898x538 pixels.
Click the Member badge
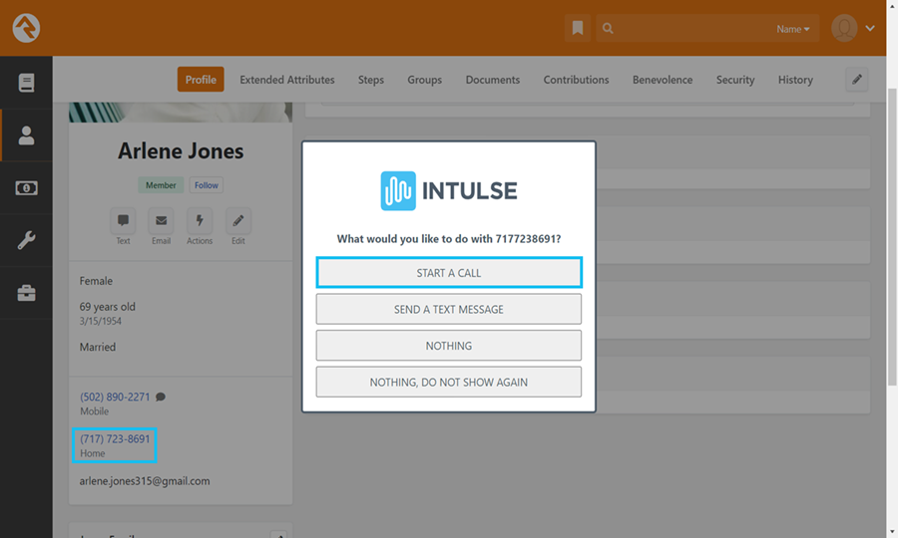click(161, 185)
